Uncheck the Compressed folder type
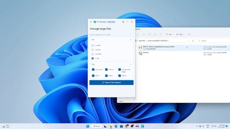The height and width of the screenshot is (129, 230). point(120,70)
